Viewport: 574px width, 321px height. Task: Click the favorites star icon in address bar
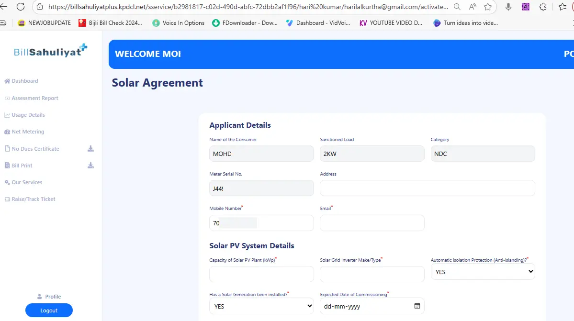point(487,7)
